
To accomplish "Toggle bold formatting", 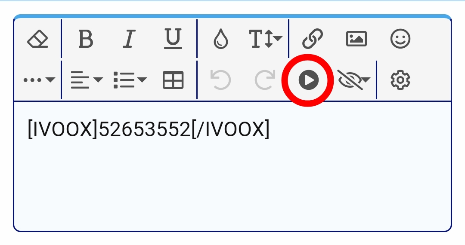I will [86, 39].
